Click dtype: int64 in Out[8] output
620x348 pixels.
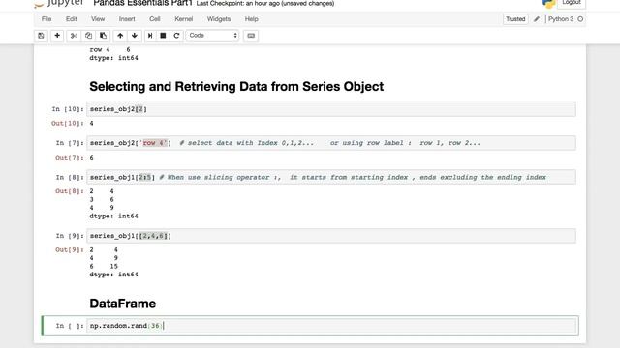(114, 217)
